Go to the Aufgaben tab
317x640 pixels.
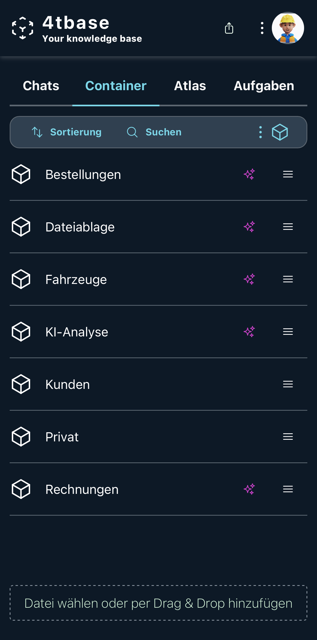[x=264, y=86]
